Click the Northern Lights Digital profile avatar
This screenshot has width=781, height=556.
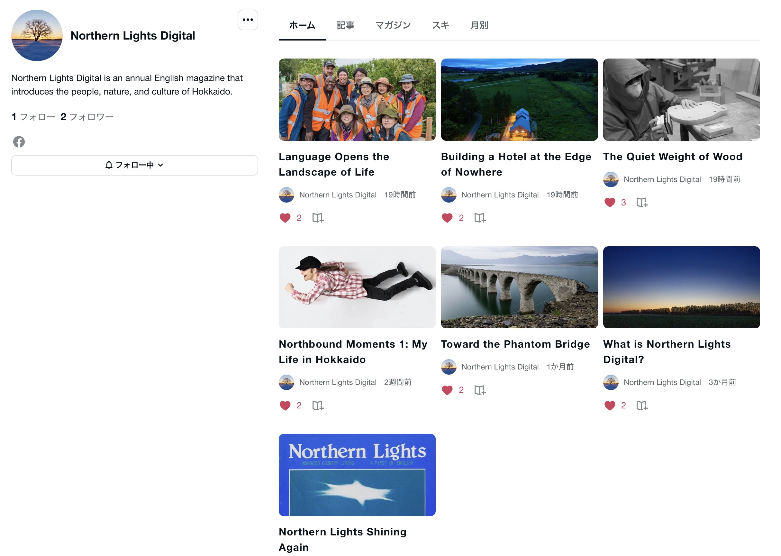pos(37,35)
